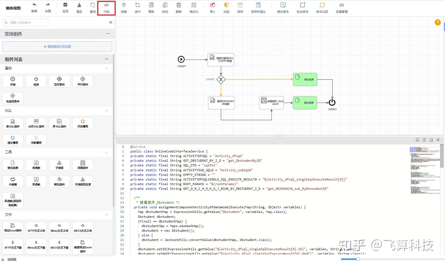
Task: Toggle the 选中 (selection) mode tool
Action: 137,5
